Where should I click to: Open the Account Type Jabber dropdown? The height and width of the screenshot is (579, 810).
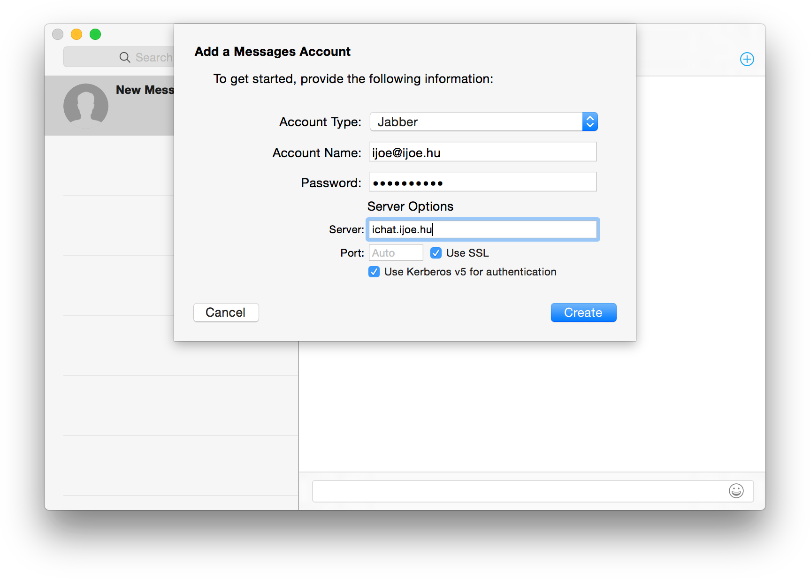(x=483, y=122)
